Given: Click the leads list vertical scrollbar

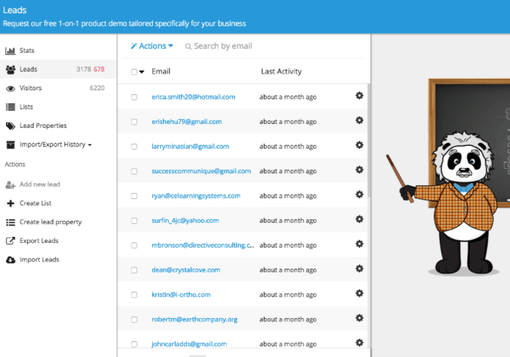Looking at the screenshot, I should point(369,140).
